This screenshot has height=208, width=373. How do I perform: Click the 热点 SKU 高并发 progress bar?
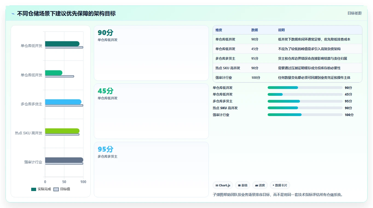click(305, 108)
